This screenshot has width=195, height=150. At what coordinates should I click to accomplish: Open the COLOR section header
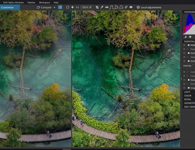[x=189, y=96]
